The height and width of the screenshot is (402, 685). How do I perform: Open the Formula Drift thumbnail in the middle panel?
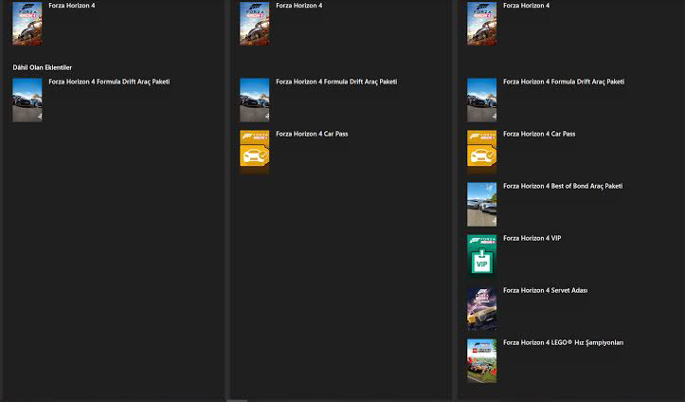254,99
